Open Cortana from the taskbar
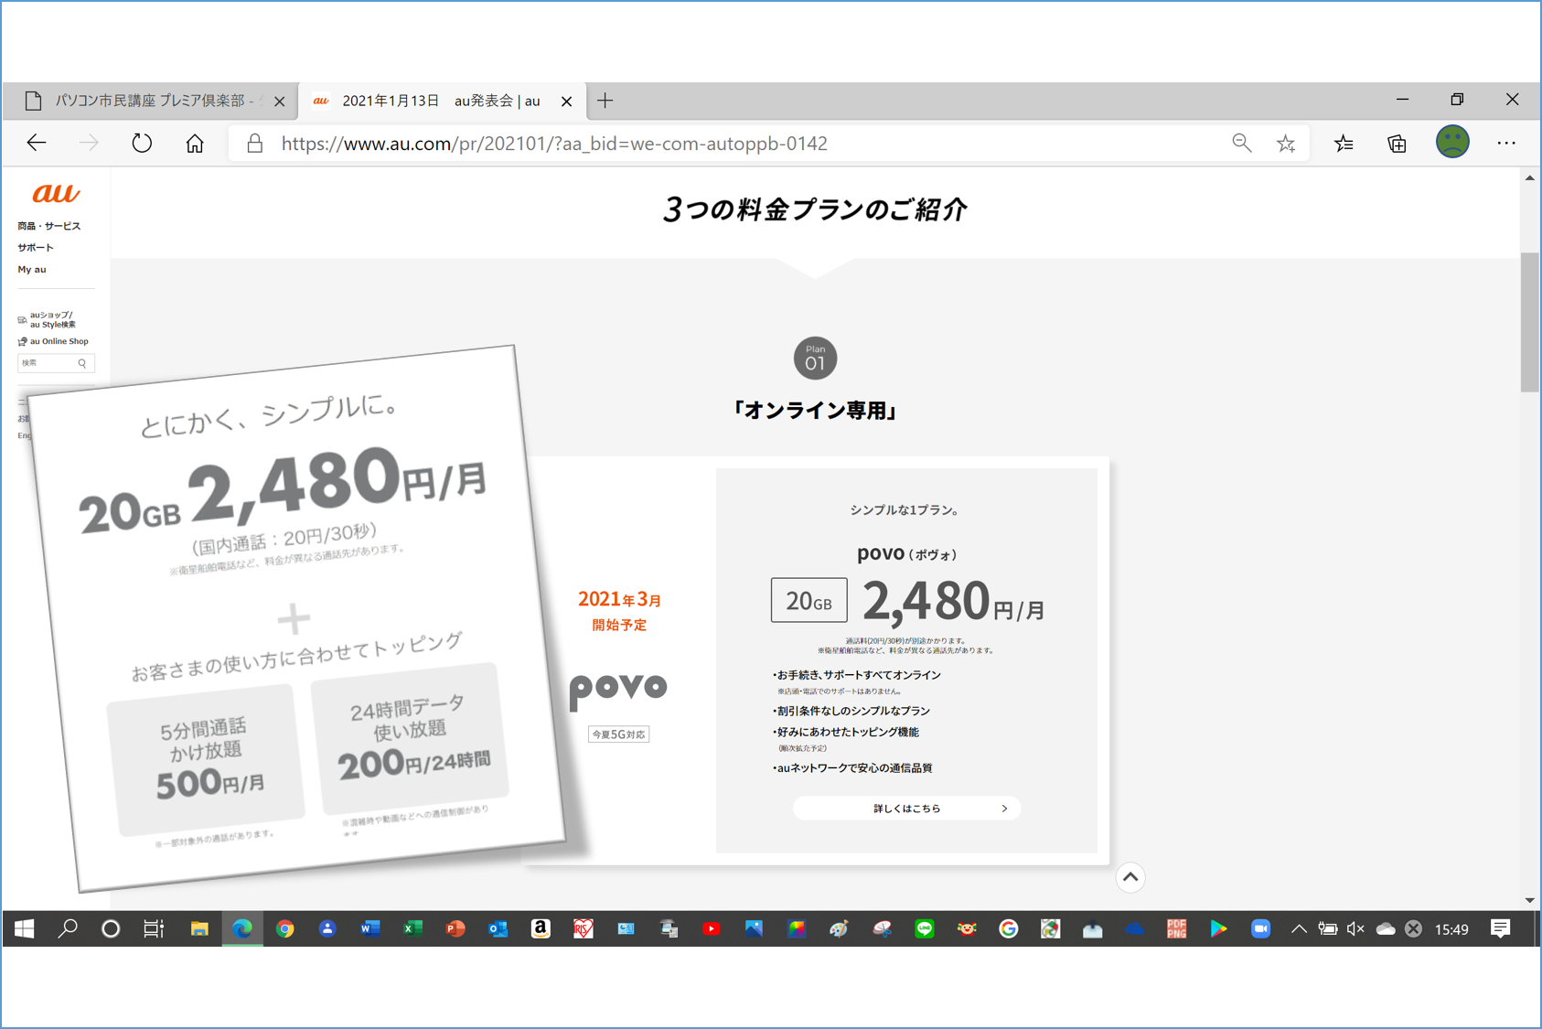Image resolution: width=1542 pixels, height=1029 pixels. tap(111, 929)
